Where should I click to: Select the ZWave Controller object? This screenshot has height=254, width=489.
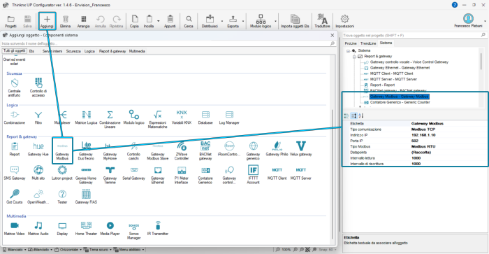(182, 150)
